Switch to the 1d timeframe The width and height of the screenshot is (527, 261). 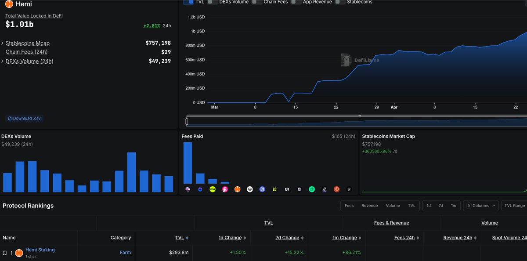[x=429, y=206]
